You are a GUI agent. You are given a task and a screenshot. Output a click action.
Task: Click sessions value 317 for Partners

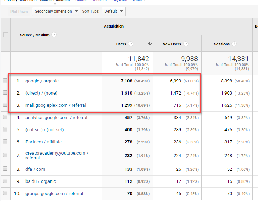coord(228,142)
